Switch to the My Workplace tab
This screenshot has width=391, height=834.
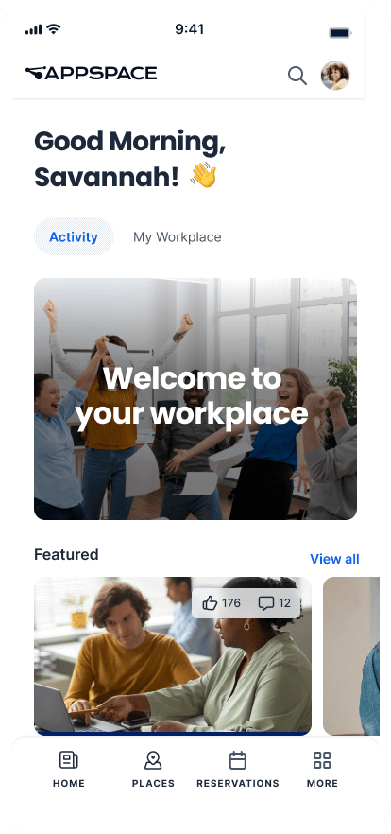[x=178, y=236]
